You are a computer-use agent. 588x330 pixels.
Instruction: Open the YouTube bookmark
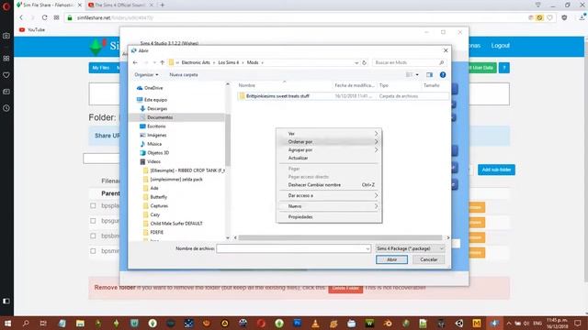tap(32, 29)
